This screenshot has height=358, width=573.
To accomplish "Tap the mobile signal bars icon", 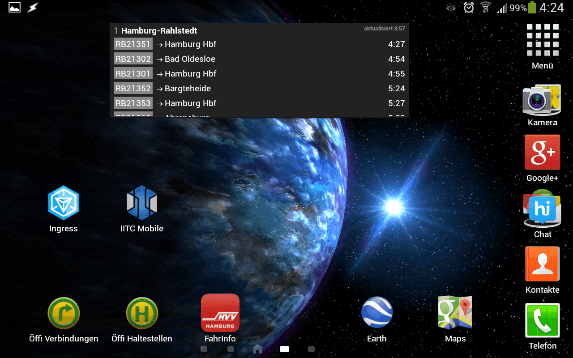I will tap(502, 8).
